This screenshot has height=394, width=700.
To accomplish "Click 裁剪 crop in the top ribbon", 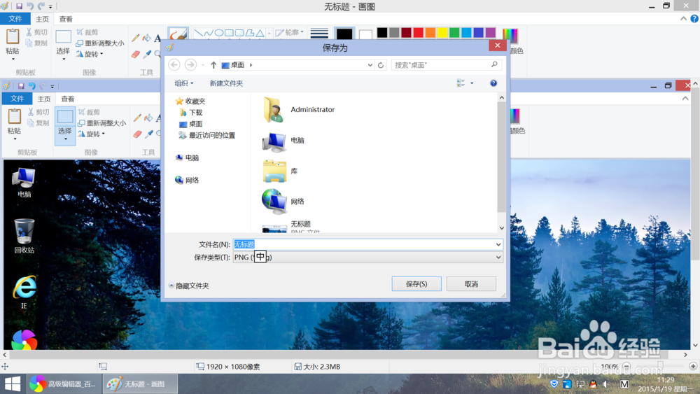I will [x=87, y=32].
